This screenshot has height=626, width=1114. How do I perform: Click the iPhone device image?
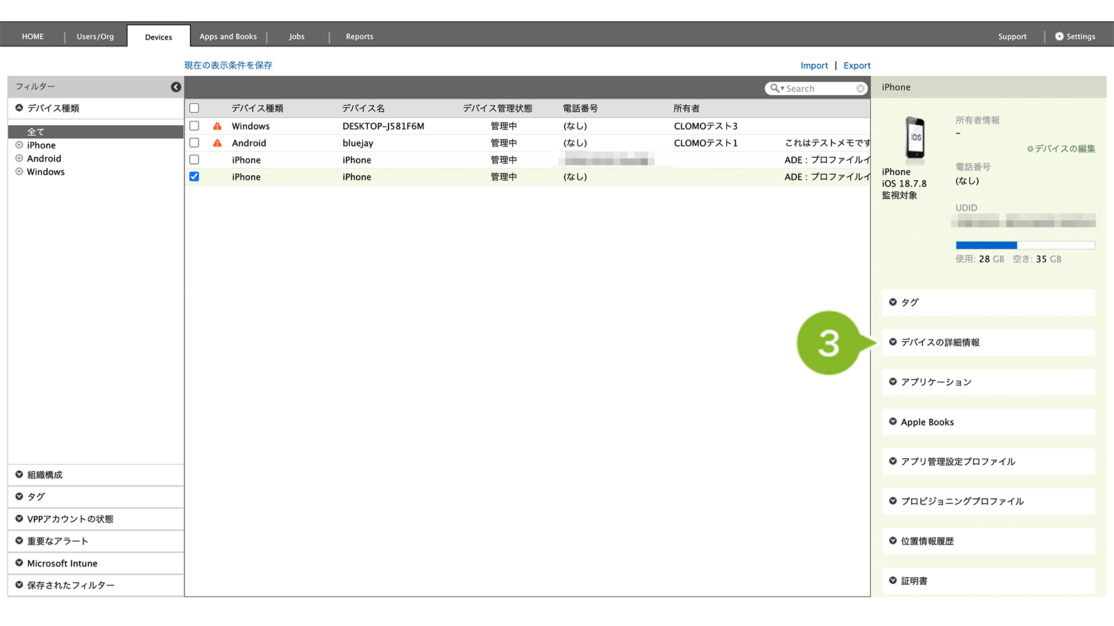pos(915,138)
